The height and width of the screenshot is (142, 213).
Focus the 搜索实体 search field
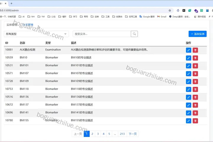pyautogui.click(x=102, y=34)
